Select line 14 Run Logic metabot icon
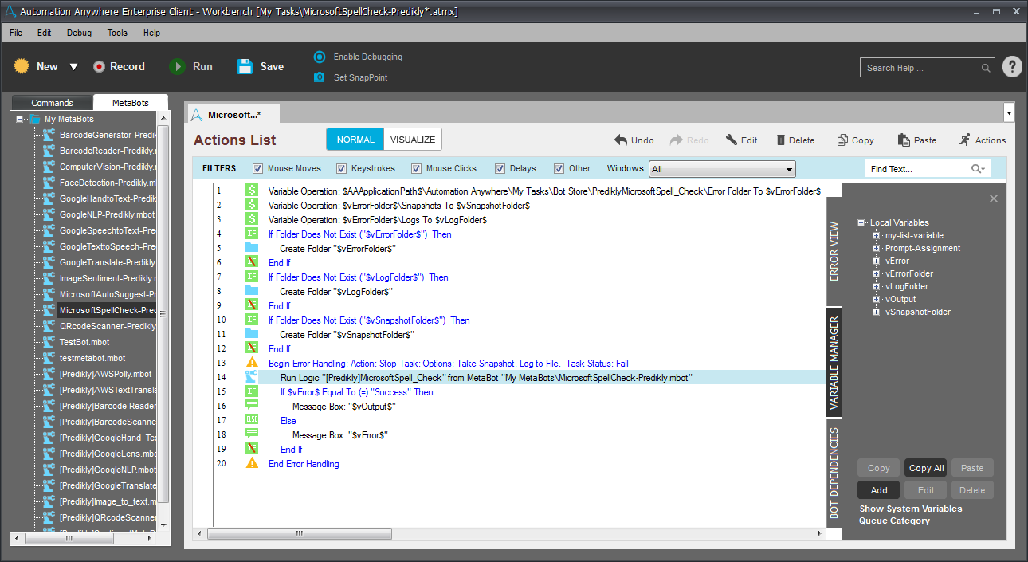The width and height of the screenshot is (1028, 562). click(252, 377)
